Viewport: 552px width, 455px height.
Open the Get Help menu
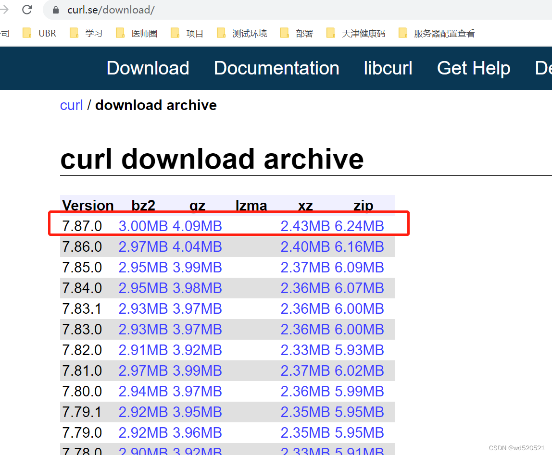[x=474, y=68]
